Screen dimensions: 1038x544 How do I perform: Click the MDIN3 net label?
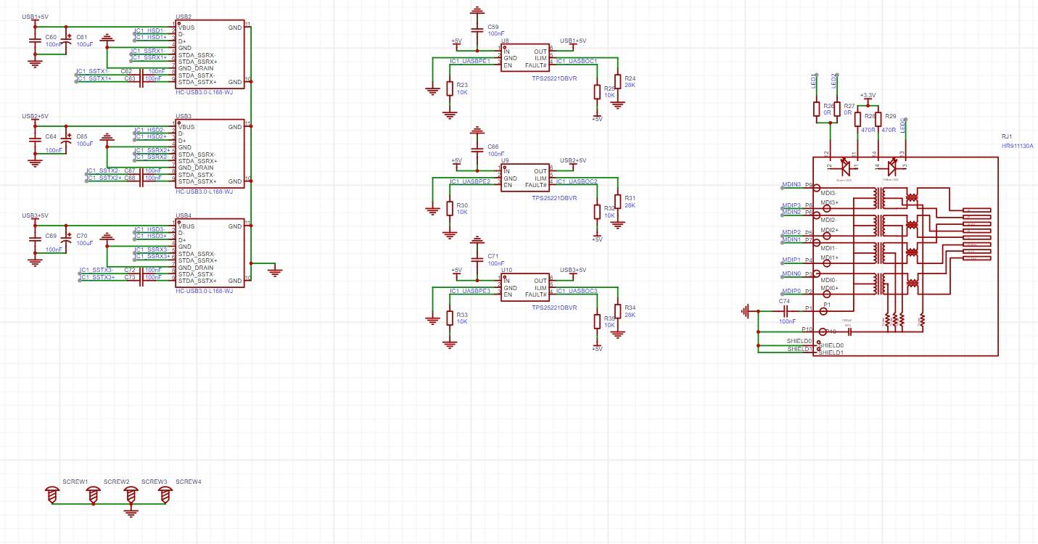(x=791, y=185)
